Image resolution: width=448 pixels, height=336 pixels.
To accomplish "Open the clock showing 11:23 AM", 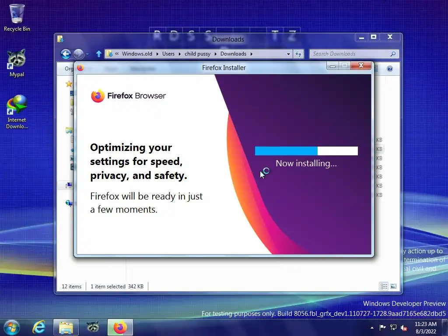I will [x=425, y=327].
